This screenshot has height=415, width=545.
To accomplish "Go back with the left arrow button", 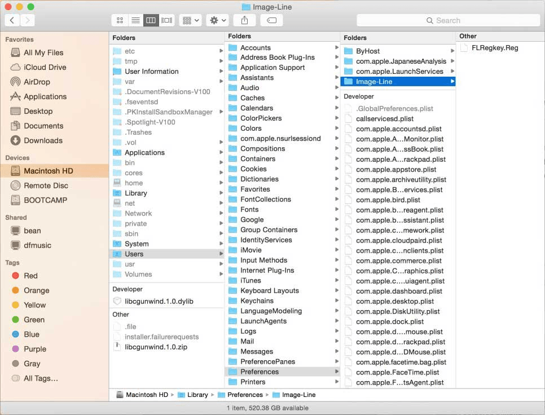I will click(x=12, y=20).
